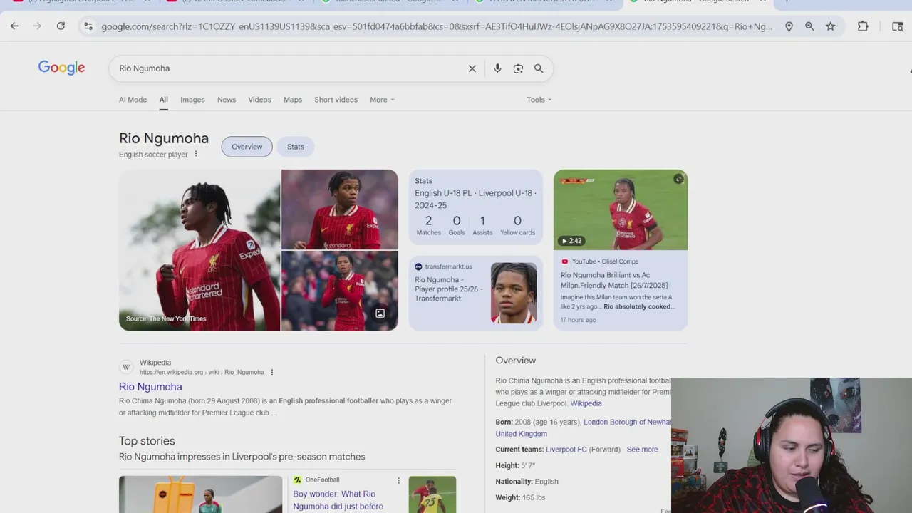Click the Weight: 165 lbs text
Viewport: 912px width, 513px height.
pos(520,497)
